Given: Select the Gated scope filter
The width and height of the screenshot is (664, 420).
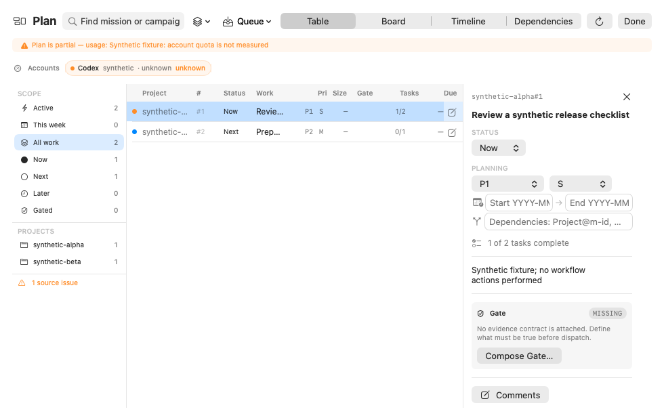Looking at the screenshot, I should pos(69,211).
